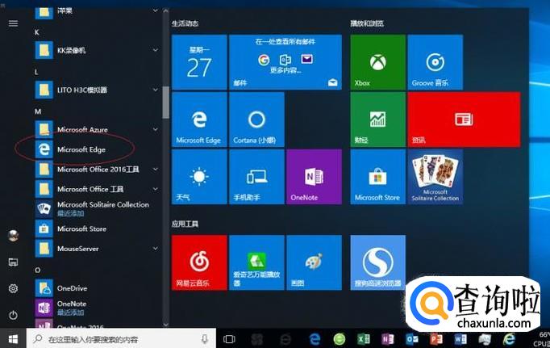Expand the LITO H3C模拟器 folder
Viewport: 550px width, 348px height.
pyautogui.click(x=97, y=90)
